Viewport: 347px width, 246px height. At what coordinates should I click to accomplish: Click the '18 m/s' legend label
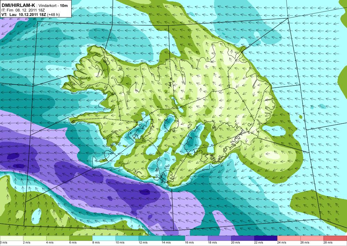click(212, 243)
